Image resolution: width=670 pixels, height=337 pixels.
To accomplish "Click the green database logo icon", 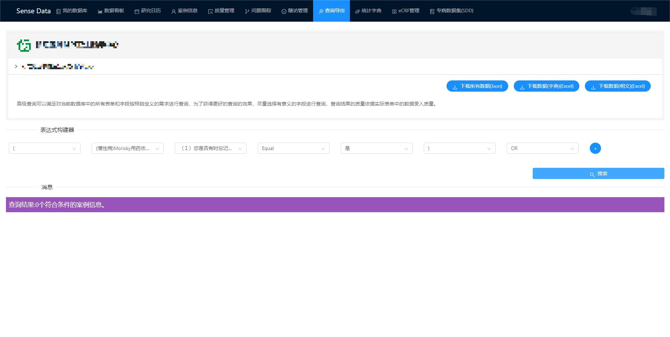I will pos(24,45).
